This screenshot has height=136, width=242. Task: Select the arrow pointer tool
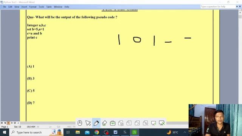point(88,123)
